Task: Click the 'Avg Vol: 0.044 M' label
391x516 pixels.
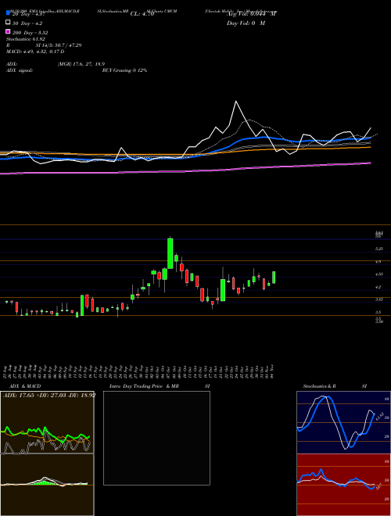Action: [x=252, y=14]
